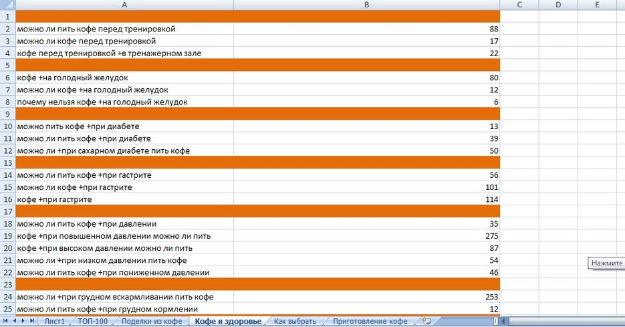Open the Лист1 sheet tab
Viewport: 625px width, 327px height.
(54, 322)
